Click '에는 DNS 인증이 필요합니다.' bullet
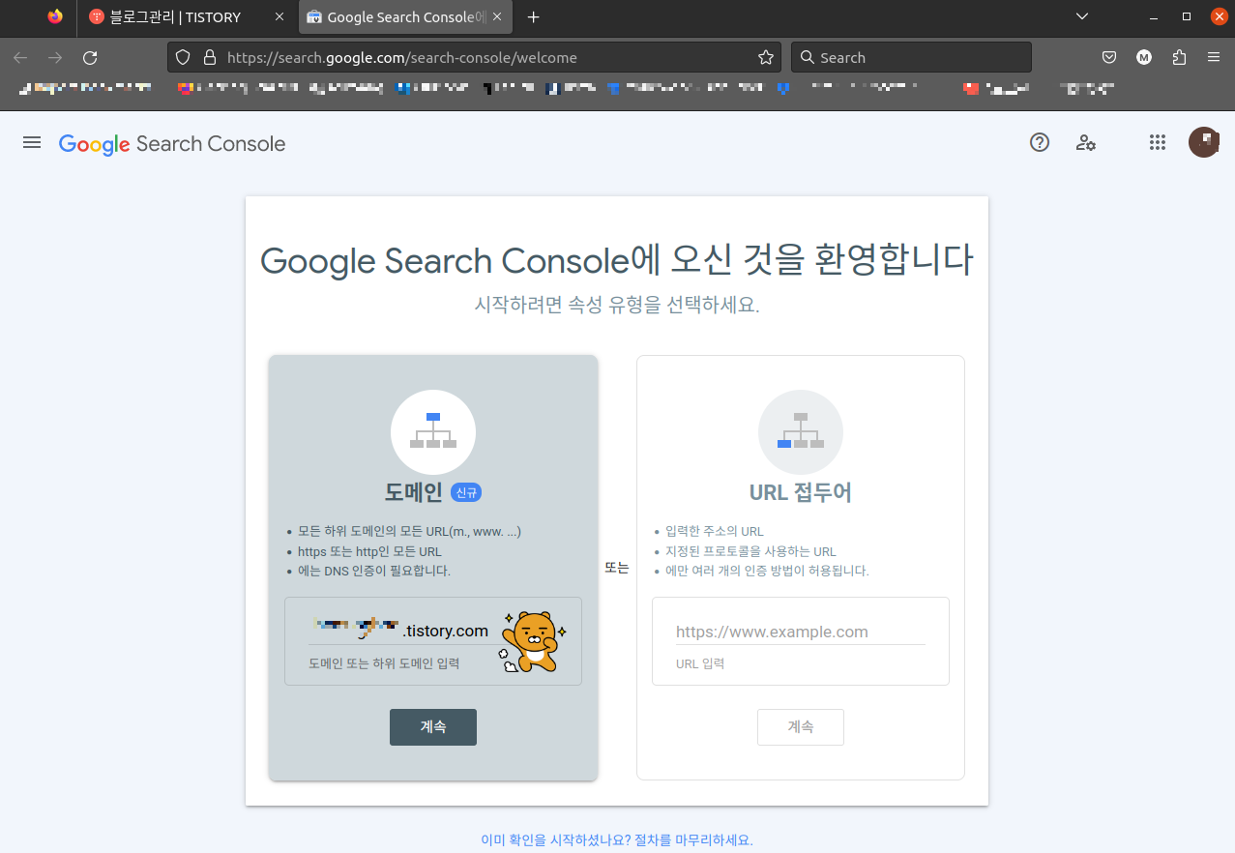The image size is (1235, 853). point(374,571)
